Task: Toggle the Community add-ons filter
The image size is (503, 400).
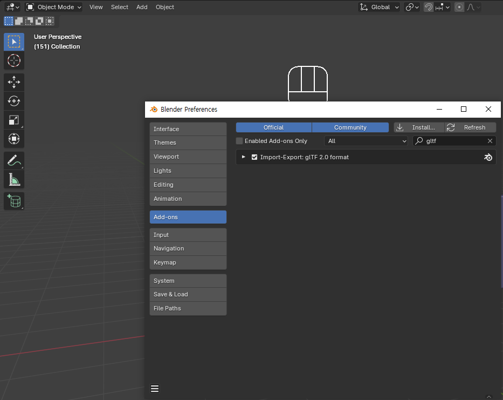Action: 350,127
